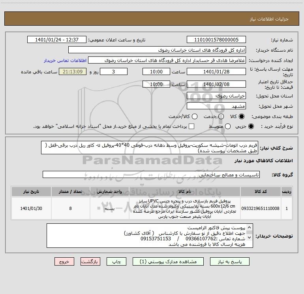Viewport: 304px width, 294px height.
Task: Click the response deadline date 1401/01/28
Action: pos(216,72)
